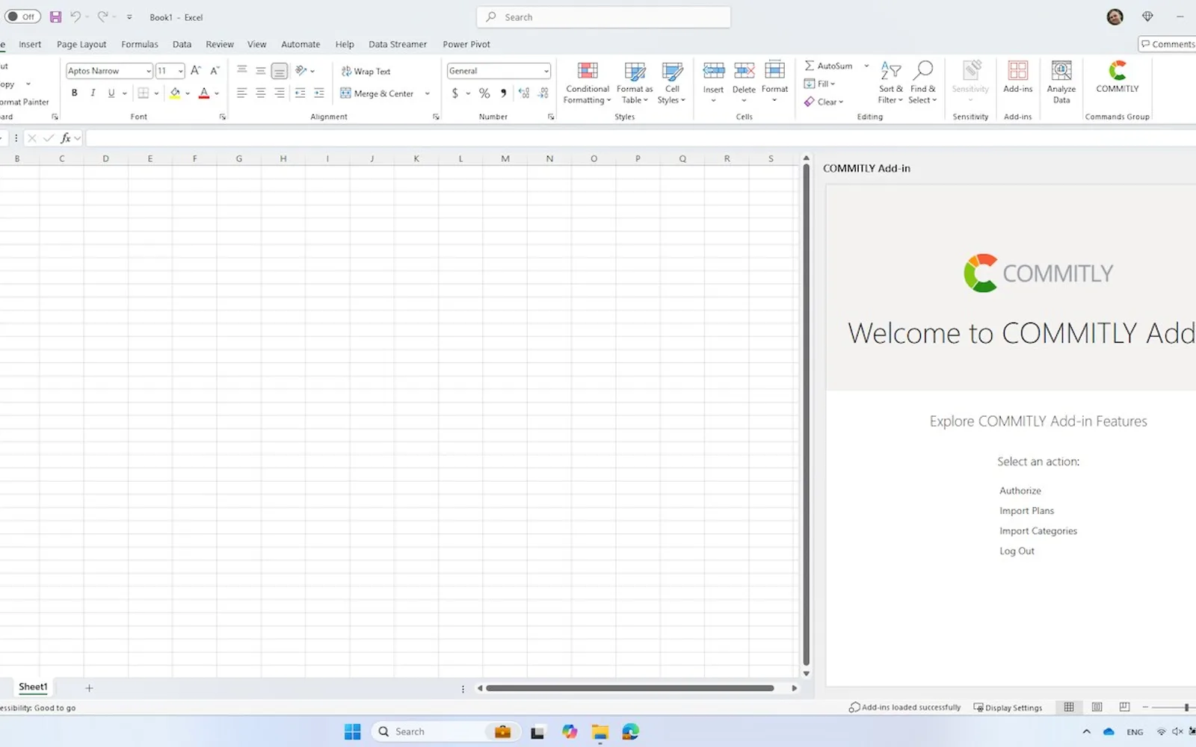Open the Add-ins ribbon button
This screenshot has height=747, width=1196.
tap(1017, 77)
